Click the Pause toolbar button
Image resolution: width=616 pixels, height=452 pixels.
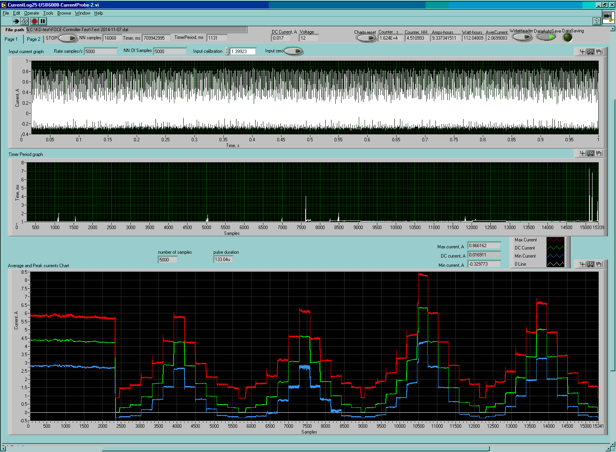tap(43, 22)
